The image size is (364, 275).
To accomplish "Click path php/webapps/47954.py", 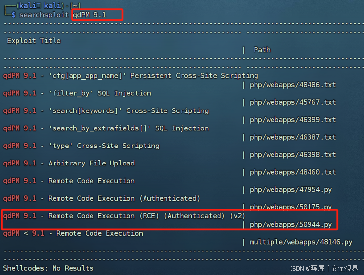I will pyautogui.click(x=291, y=190).
